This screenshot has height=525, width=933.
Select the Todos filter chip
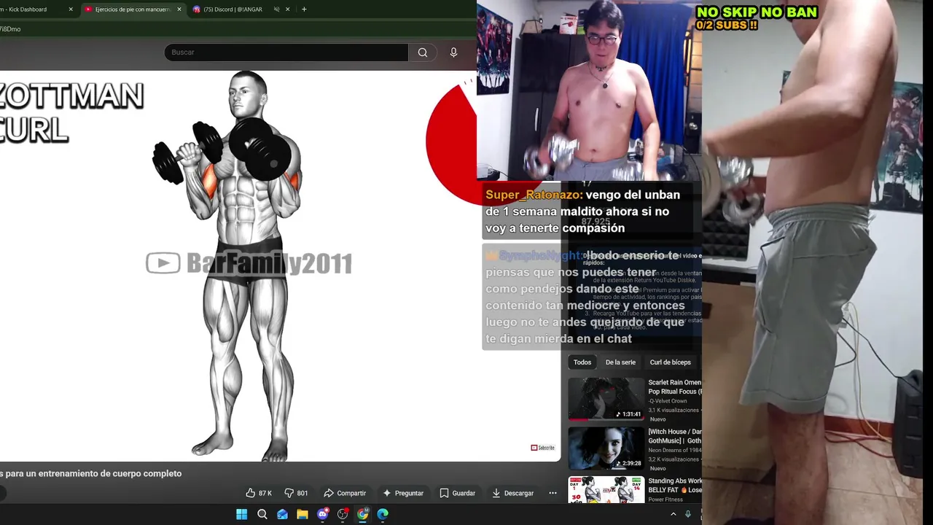click(x=582, y=362)
